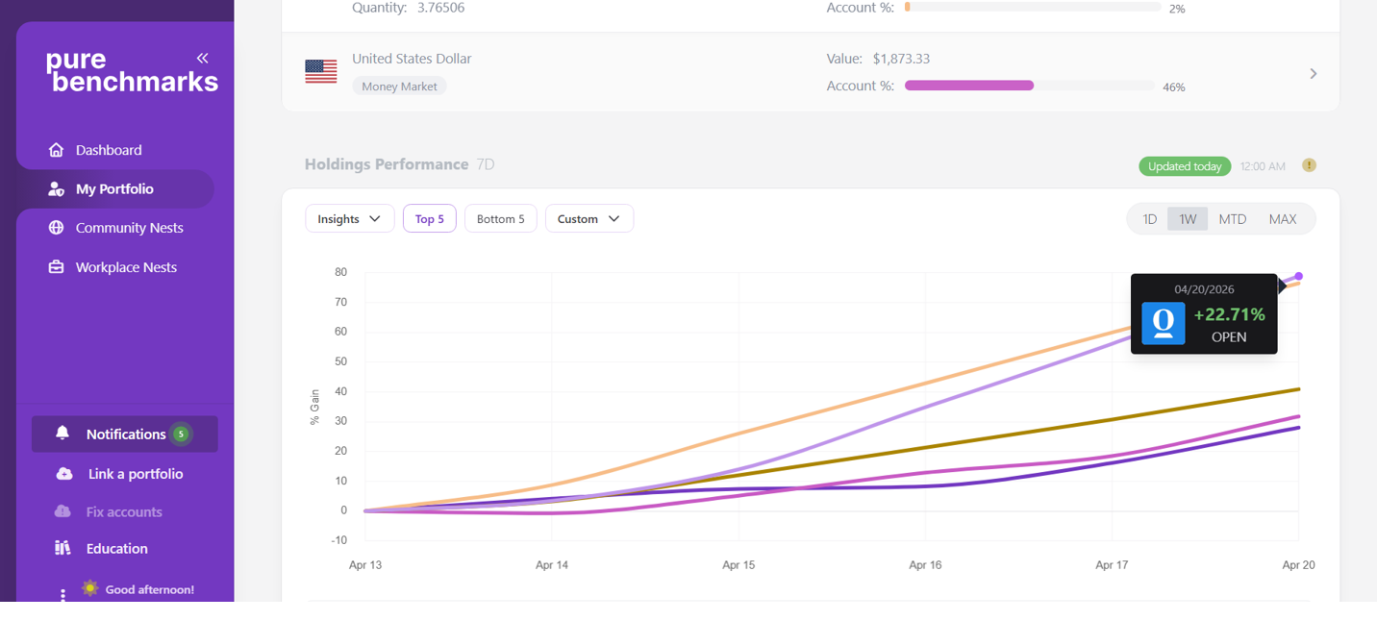Go to My Portfolio menu item
Viewport: 1377px width, 621px height.
click(115, 189)
